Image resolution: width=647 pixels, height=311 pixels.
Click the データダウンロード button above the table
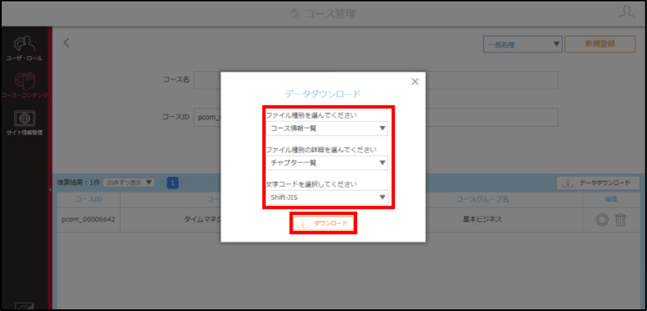pyautogui.click(x=598, y=183)
